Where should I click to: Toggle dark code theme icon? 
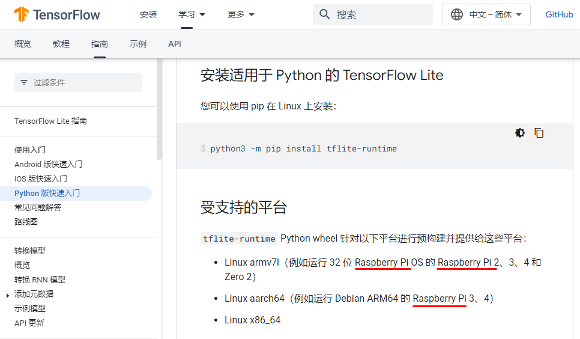coord(520,133)
